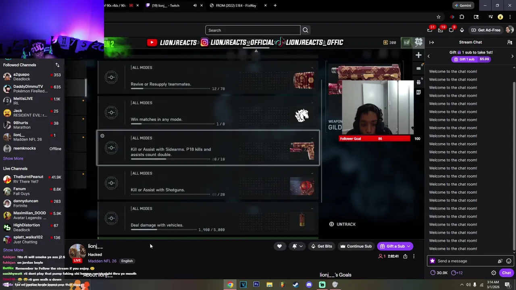Open the Madden NFL 26 category link

tap(102, 261)
